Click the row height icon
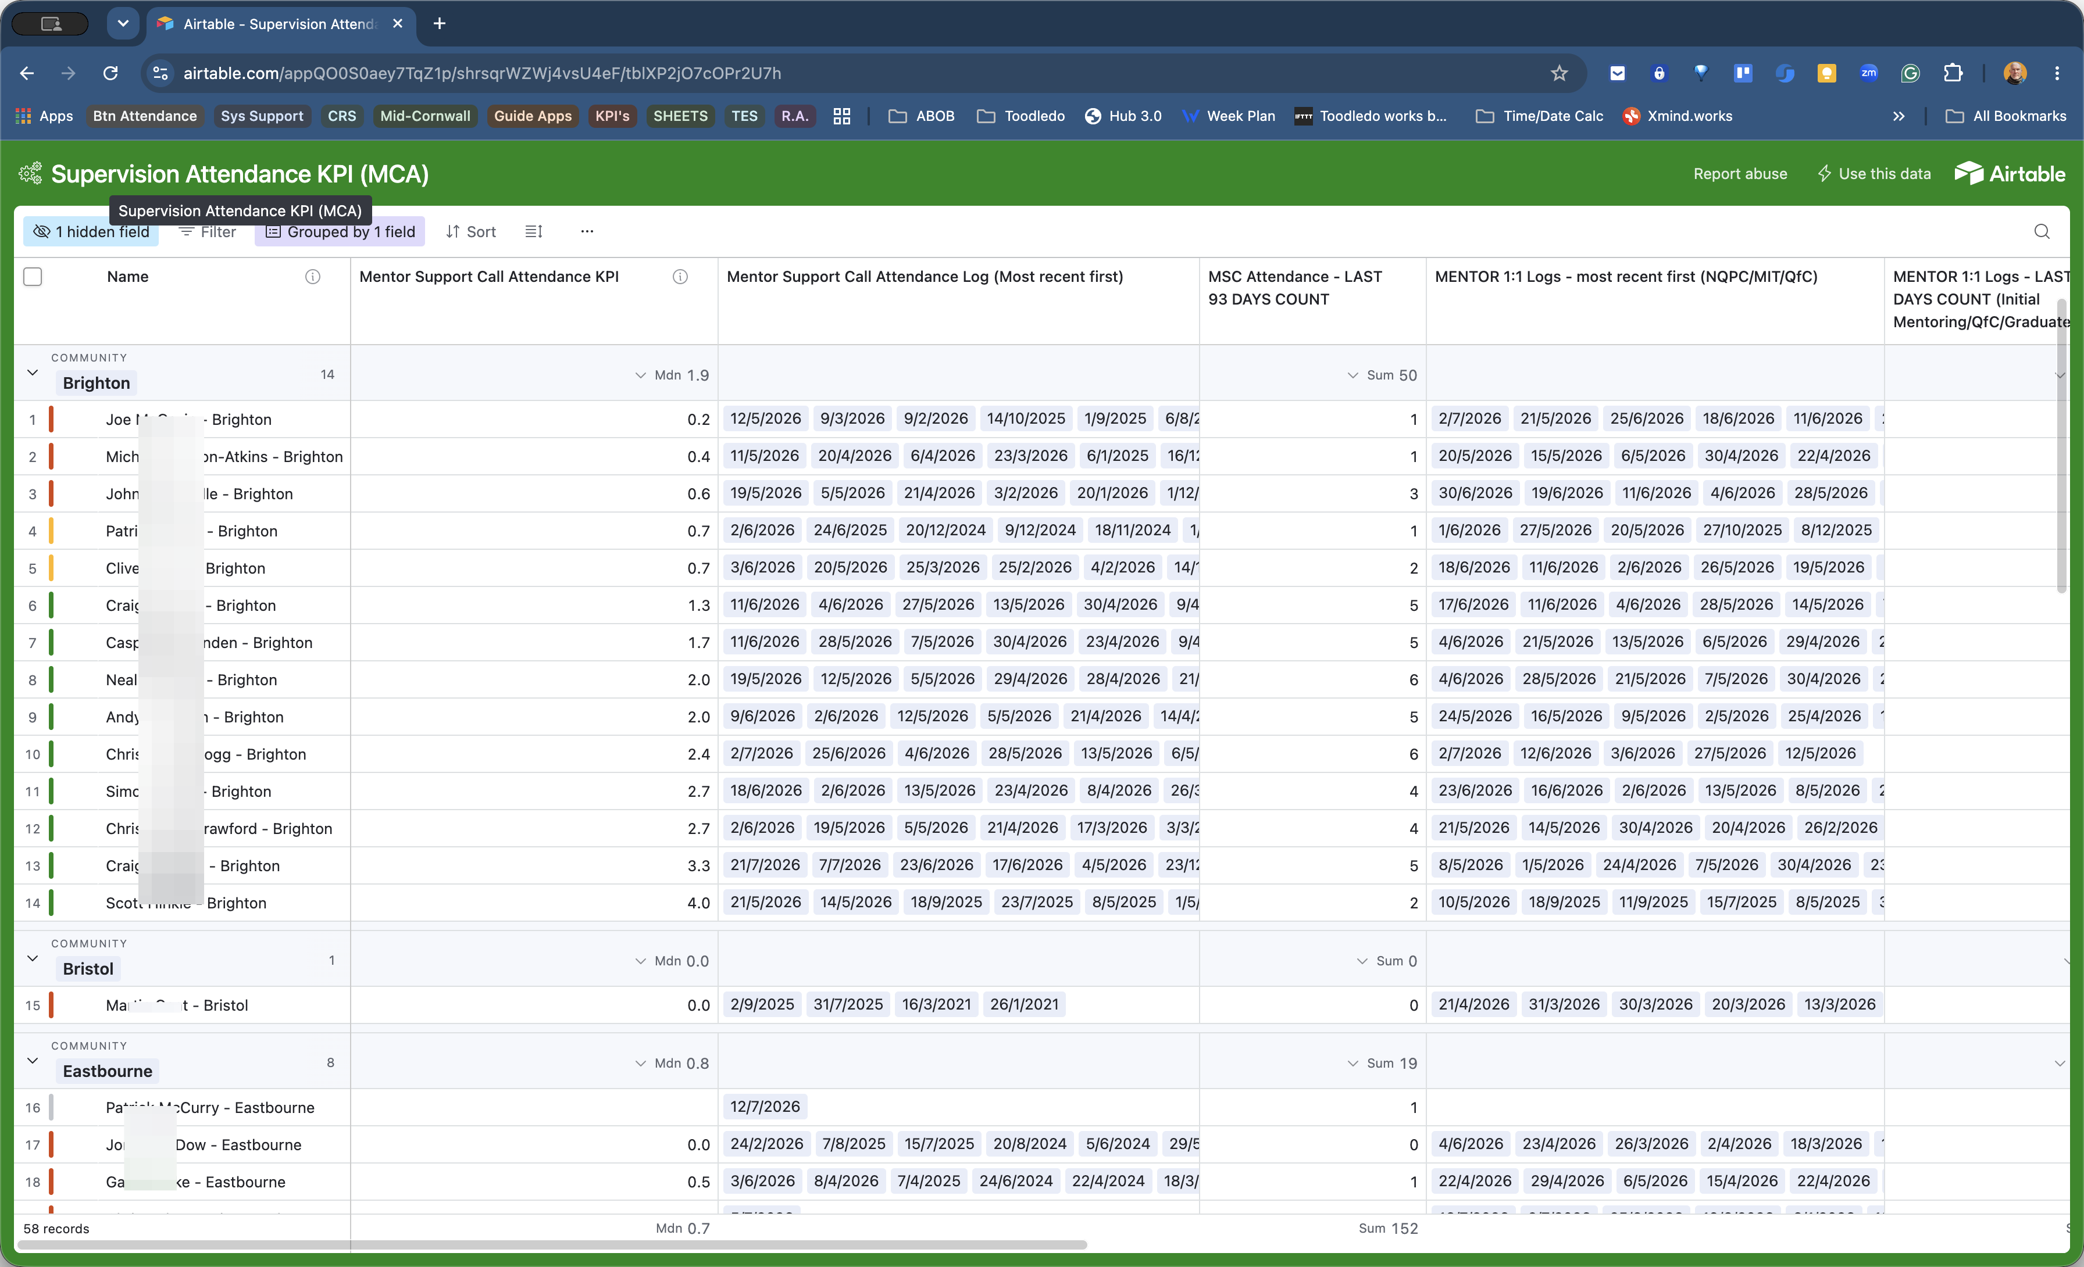The image size is (2084, 1267). 534,231
